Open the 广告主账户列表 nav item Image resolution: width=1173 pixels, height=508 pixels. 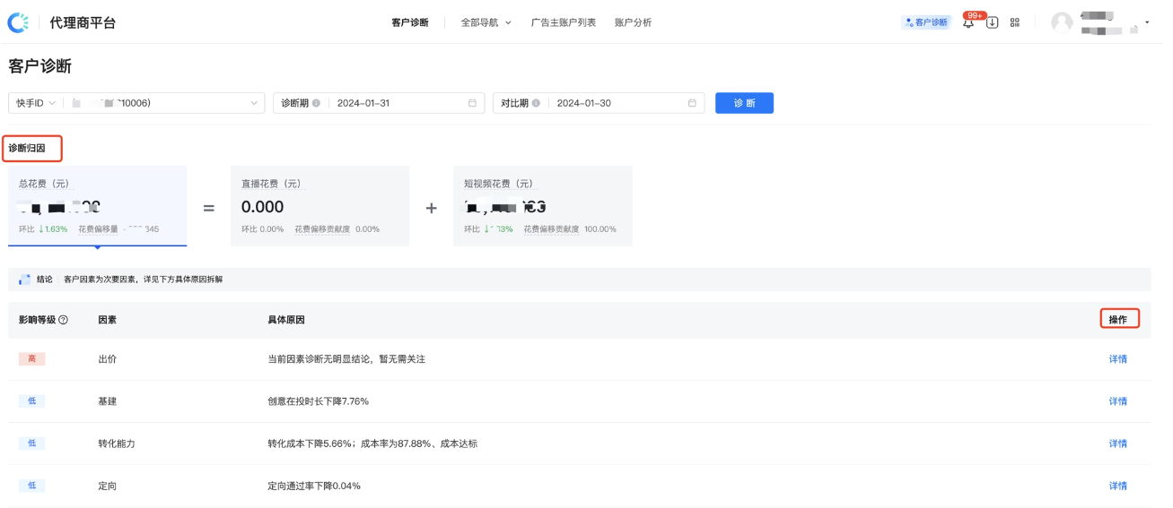coord(564,22)
